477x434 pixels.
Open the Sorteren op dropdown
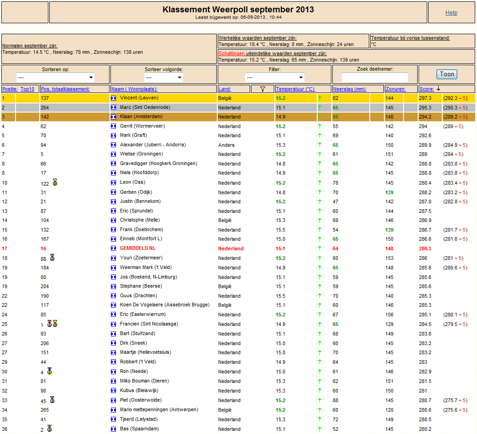[x=55, y=77]
